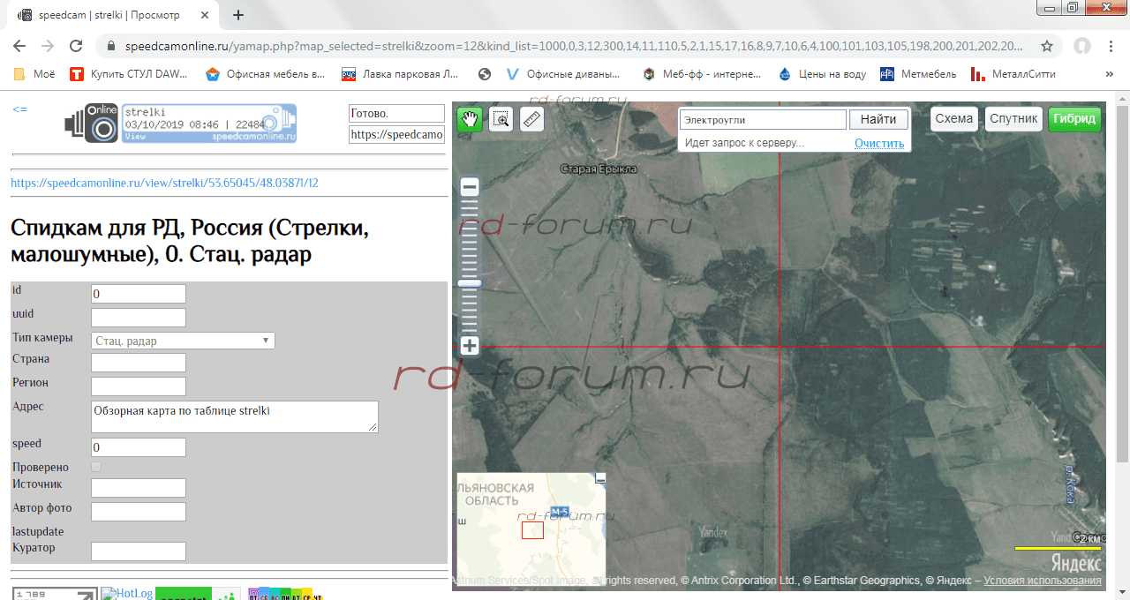The width and height of the screenshot is (1130, 600).
Task: Open the Chrome three-dot menu
Action: point(1111,46)
